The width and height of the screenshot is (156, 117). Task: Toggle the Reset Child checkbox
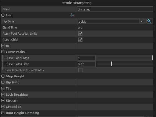80,40
